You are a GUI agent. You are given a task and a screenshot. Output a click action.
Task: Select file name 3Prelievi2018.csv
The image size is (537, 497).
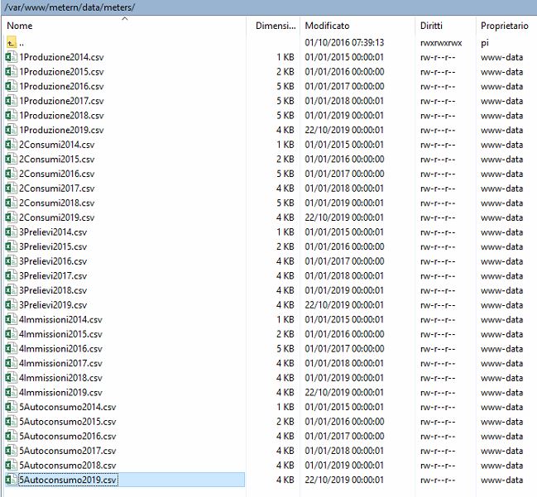click(x=53, y=290)
